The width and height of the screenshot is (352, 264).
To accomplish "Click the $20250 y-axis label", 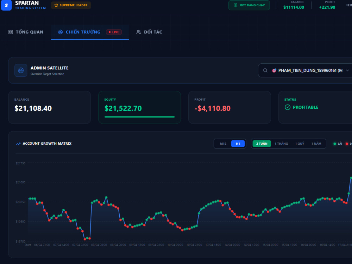I will coord(20,202).
